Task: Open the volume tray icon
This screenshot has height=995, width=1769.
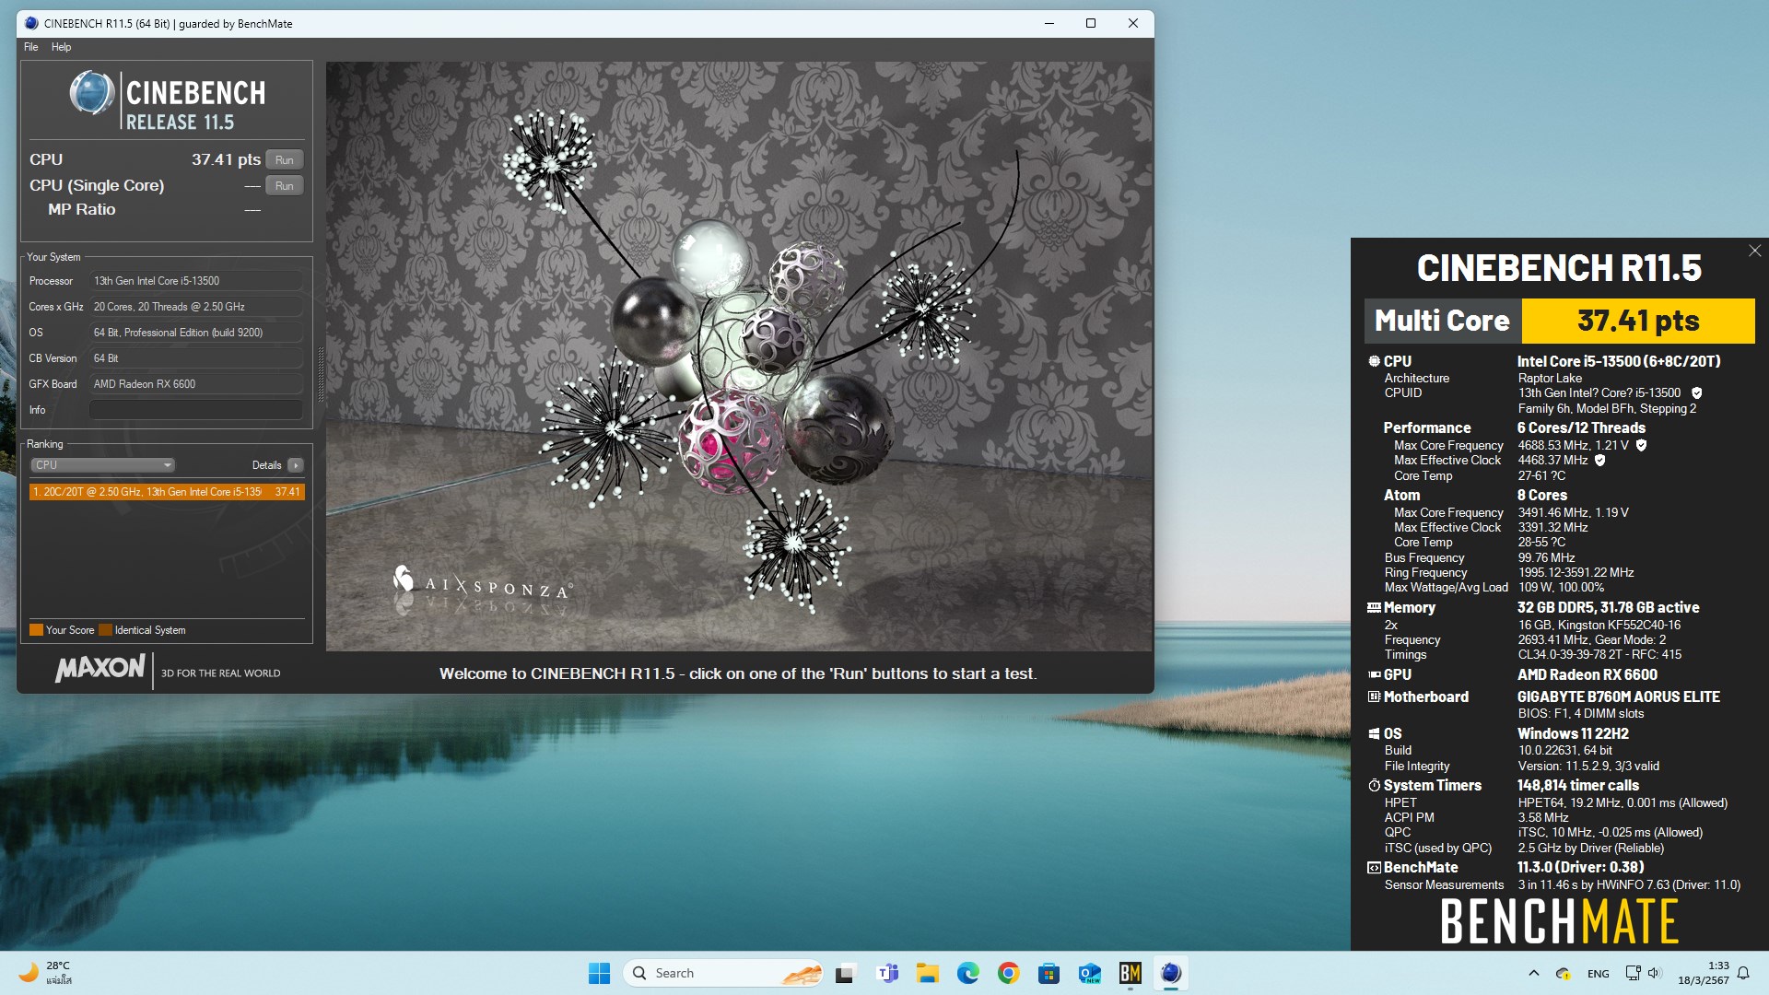Action: (1654, 973)
